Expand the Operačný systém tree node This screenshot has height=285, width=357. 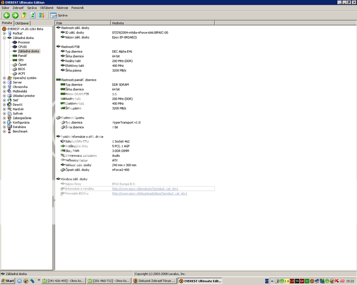[4, 78]
